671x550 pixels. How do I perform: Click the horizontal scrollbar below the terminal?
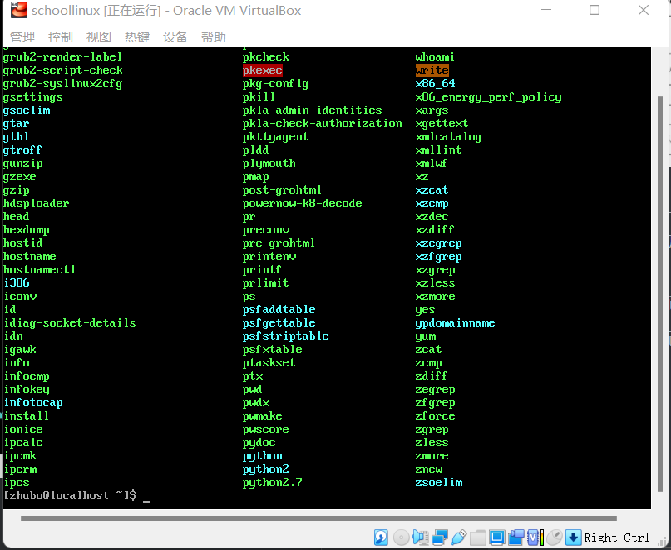pos(318,518)
